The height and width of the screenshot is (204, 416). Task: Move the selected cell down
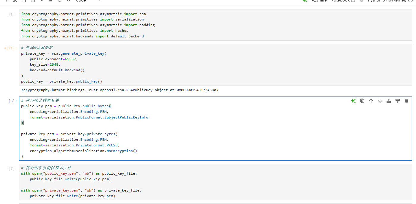point(380,101)
